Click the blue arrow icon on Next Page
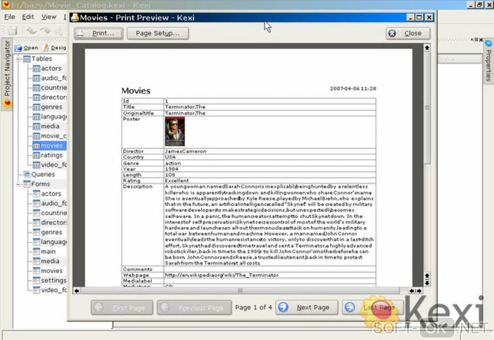This screenshot has width=494, height=340. click(x=283, y=307)
